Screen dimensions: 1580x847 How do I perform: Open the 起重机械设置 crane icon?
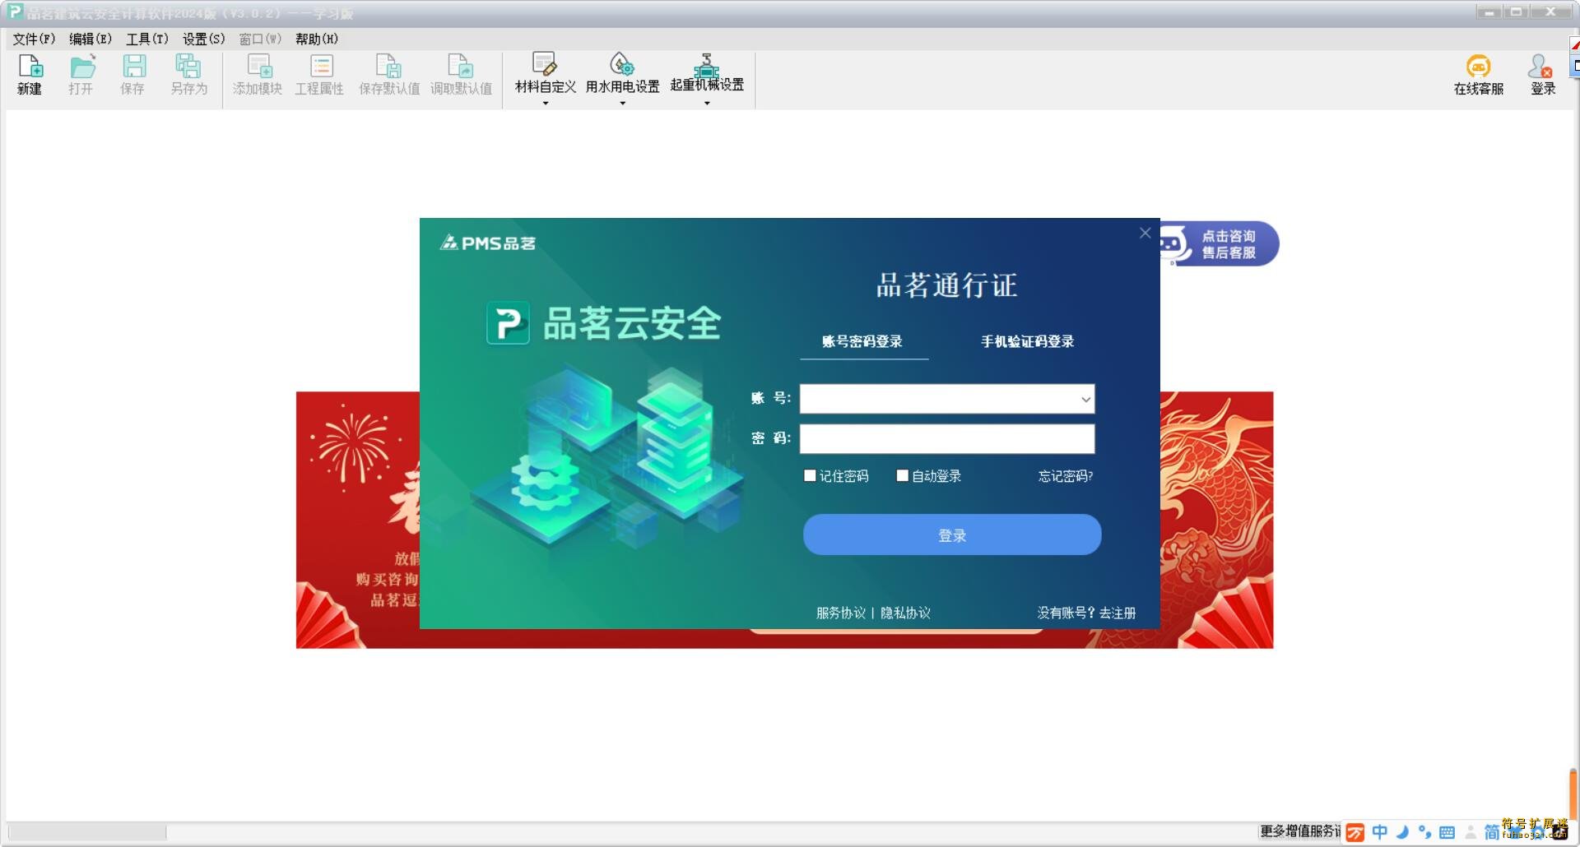click(x=706, y=66)
